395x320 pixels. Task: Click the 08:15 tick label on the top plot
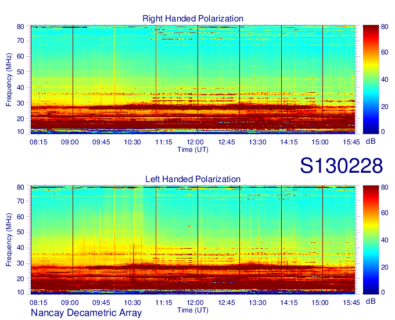38,142
